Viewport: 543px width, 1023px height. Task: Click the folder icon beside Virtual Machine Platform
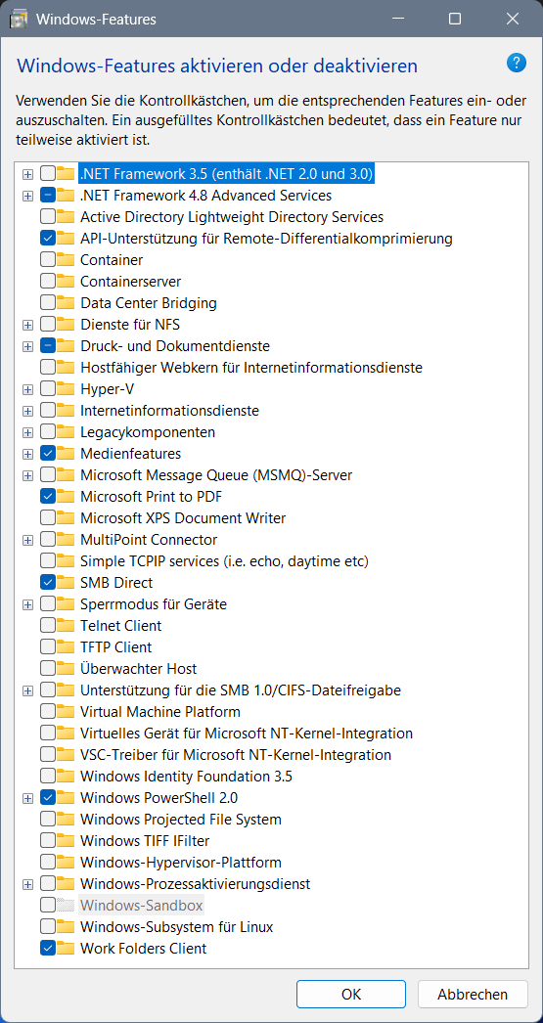[66, 712]
